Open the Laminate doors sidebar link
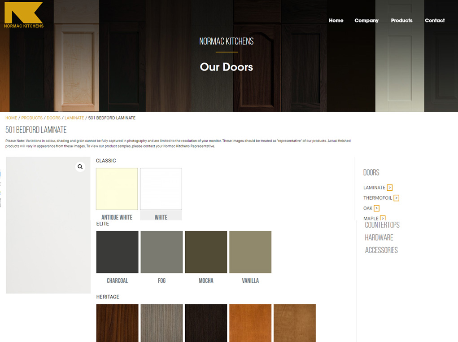Viewport: 458px width, 342px height. point(374,188)
